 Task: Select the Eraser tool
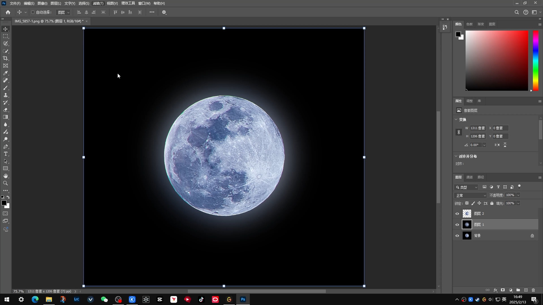click(5, 110)
